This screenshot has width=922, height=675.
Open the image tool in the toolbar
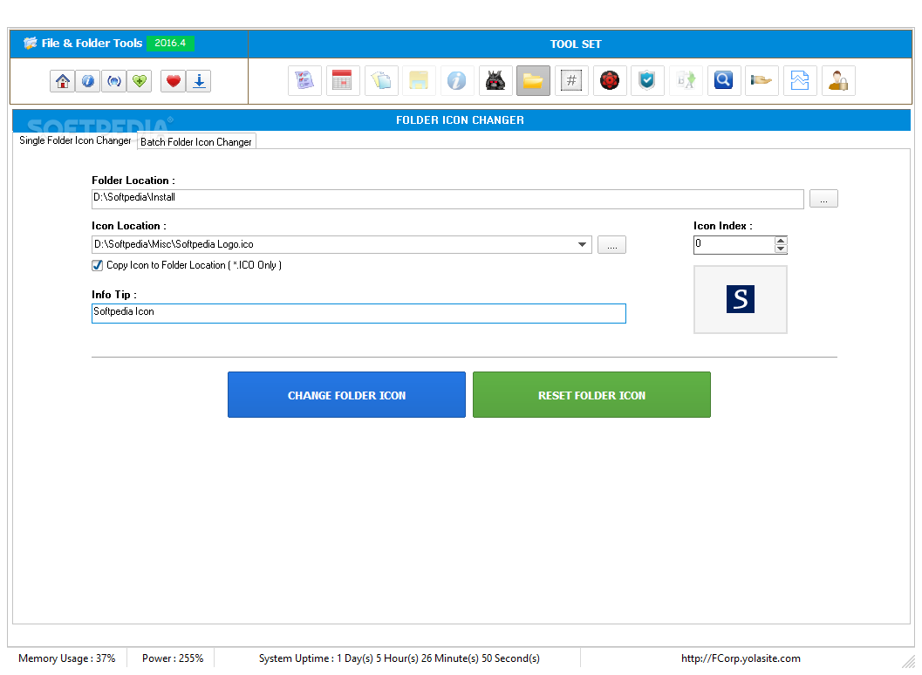pyautogui.click(x=800, y=80)
